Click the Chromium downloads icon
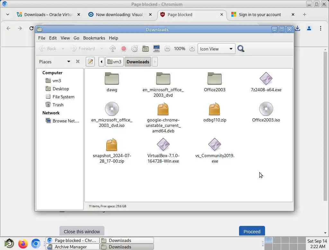The image size is (329, 250). pyautogui.click(x=297, y=28)
